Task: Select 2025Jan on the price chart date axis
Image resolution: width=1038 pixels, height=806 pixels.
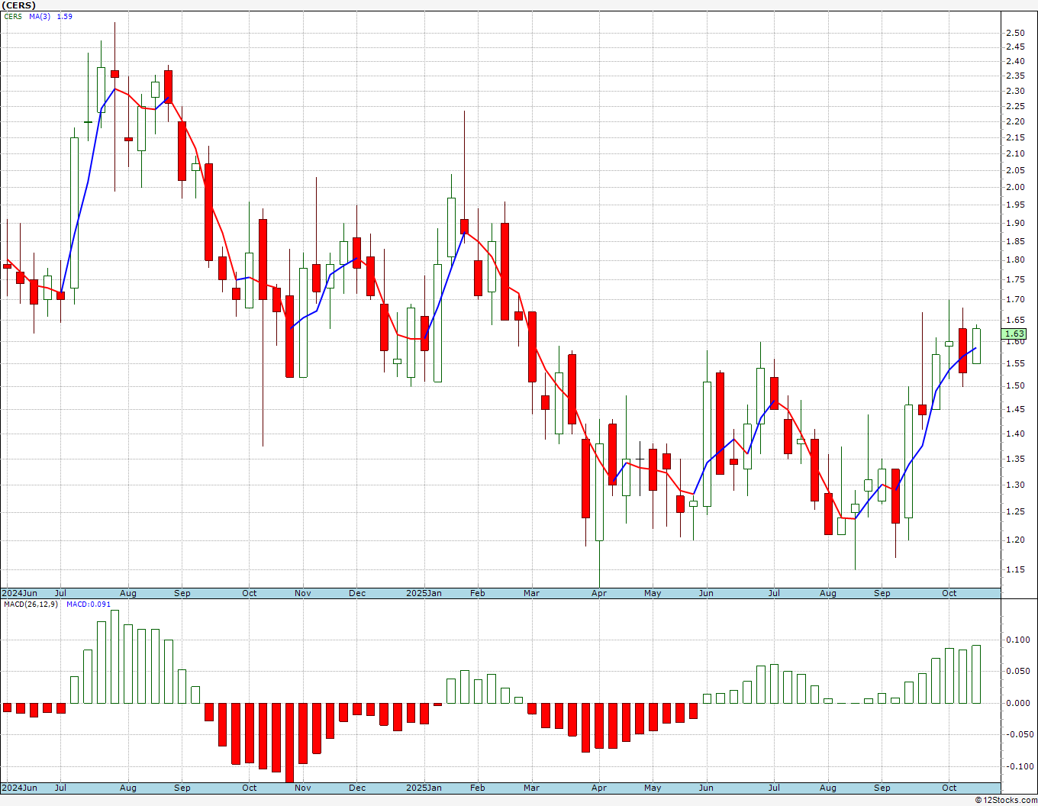Action: point(424,593)
